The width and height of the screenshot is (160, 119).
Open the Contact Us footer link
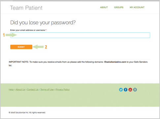[x=33, y=90]
